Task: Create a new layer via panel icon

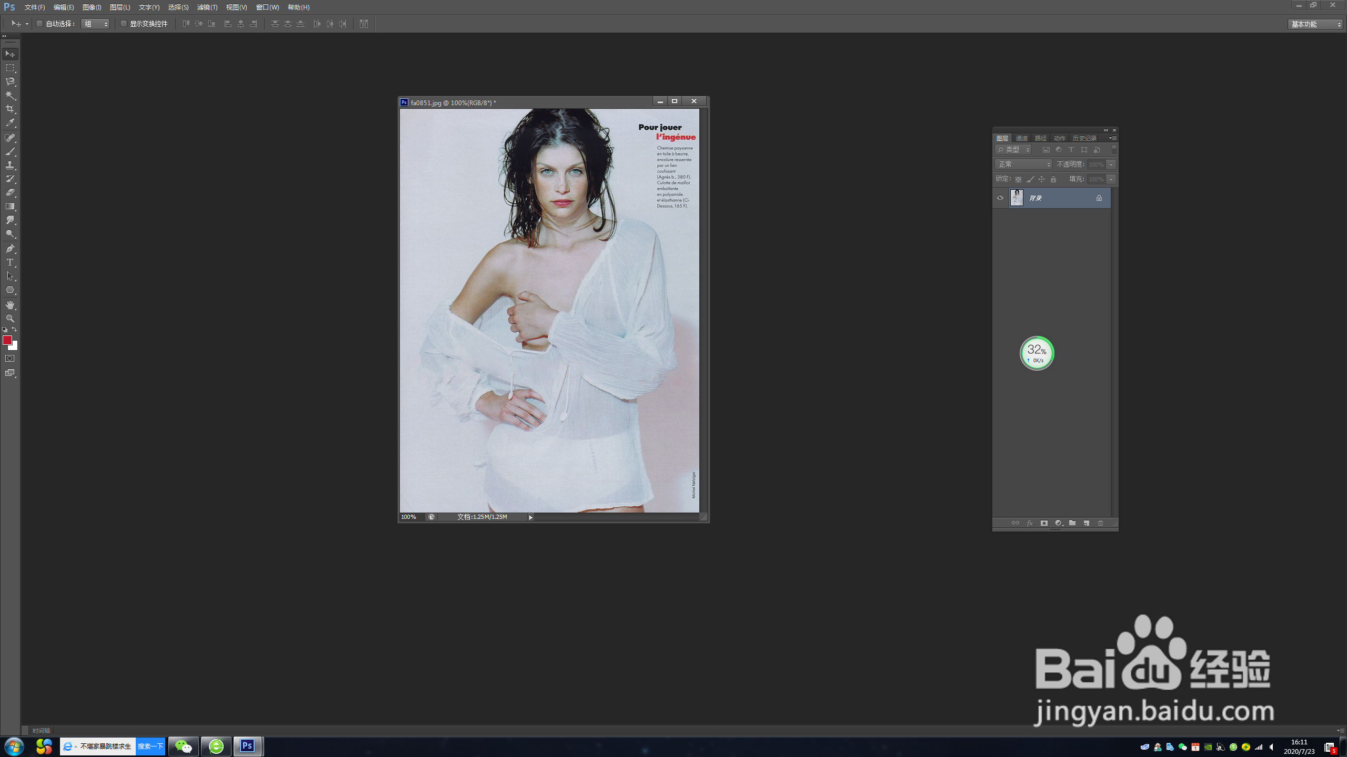Action: pyautogui.click(x=1086, y=523)
